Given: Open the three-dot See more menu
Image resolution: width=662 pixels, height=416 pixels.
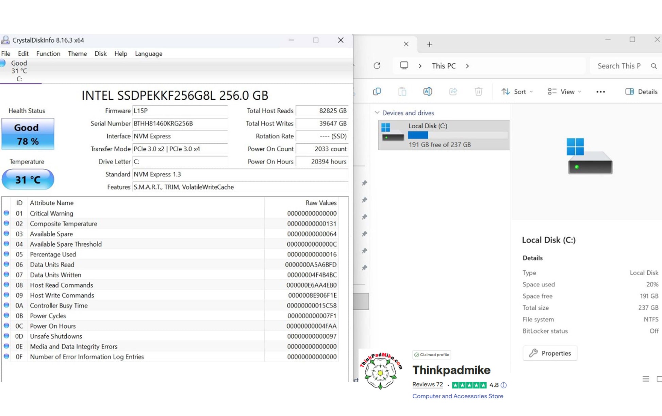Looking at the screenshot, I should pos(600,92).
